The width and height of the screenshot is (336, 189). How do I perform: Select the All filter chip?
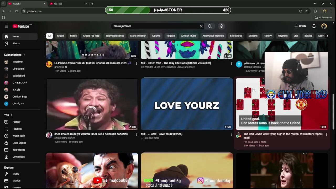(49, 36)
